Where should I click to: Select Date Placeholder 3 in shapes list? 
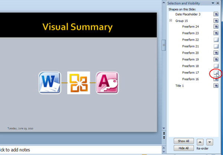point(188,14)
